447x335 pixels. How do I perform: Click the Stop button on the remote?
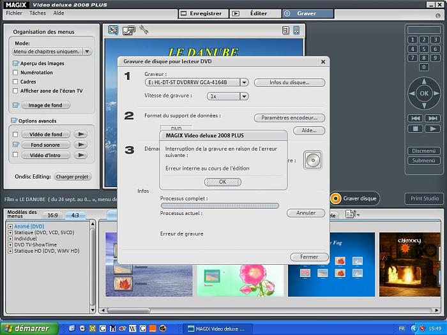(415, 129)
